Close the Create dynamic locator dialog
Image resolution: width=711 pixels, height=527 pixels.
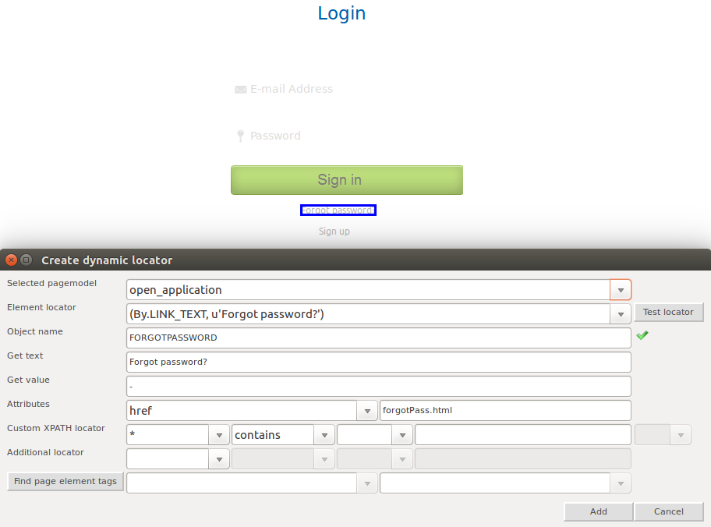pos(12,260)
